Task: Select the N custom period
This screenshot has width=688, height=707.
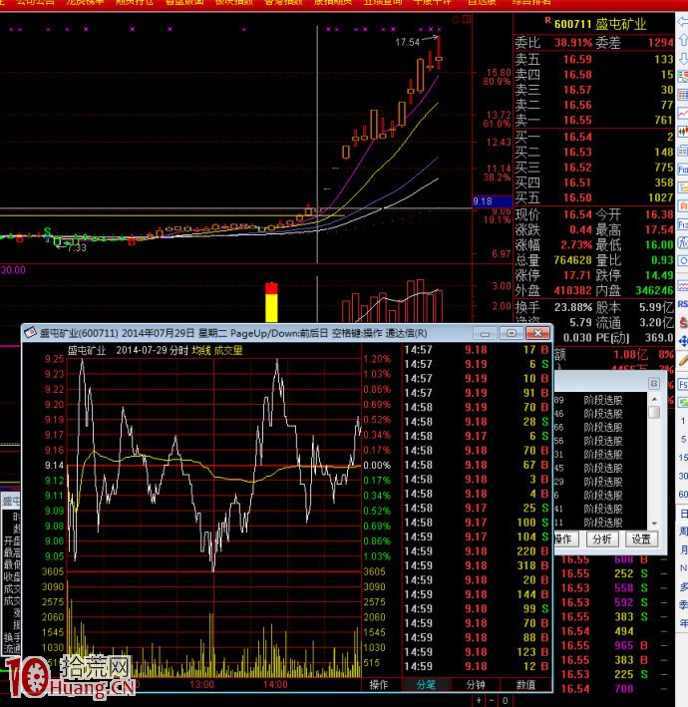Action: [683, 567]
